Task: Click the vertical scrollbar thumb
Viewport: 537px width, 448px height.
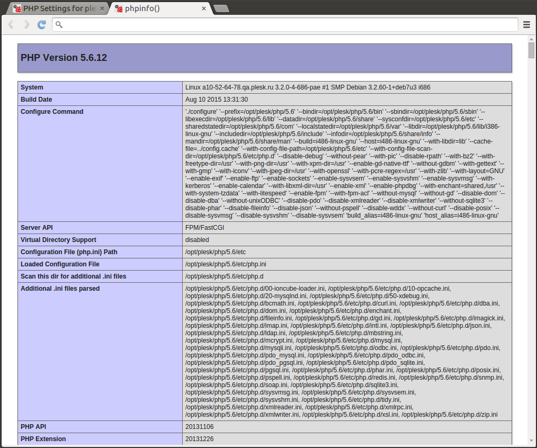Action: point(532,50)
